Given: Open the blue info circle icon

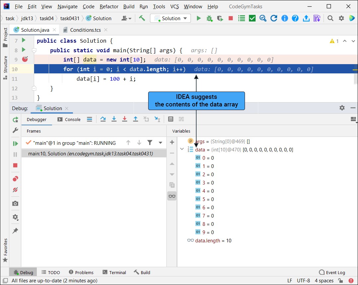Looking at the screenshot, I should point(284,18).
